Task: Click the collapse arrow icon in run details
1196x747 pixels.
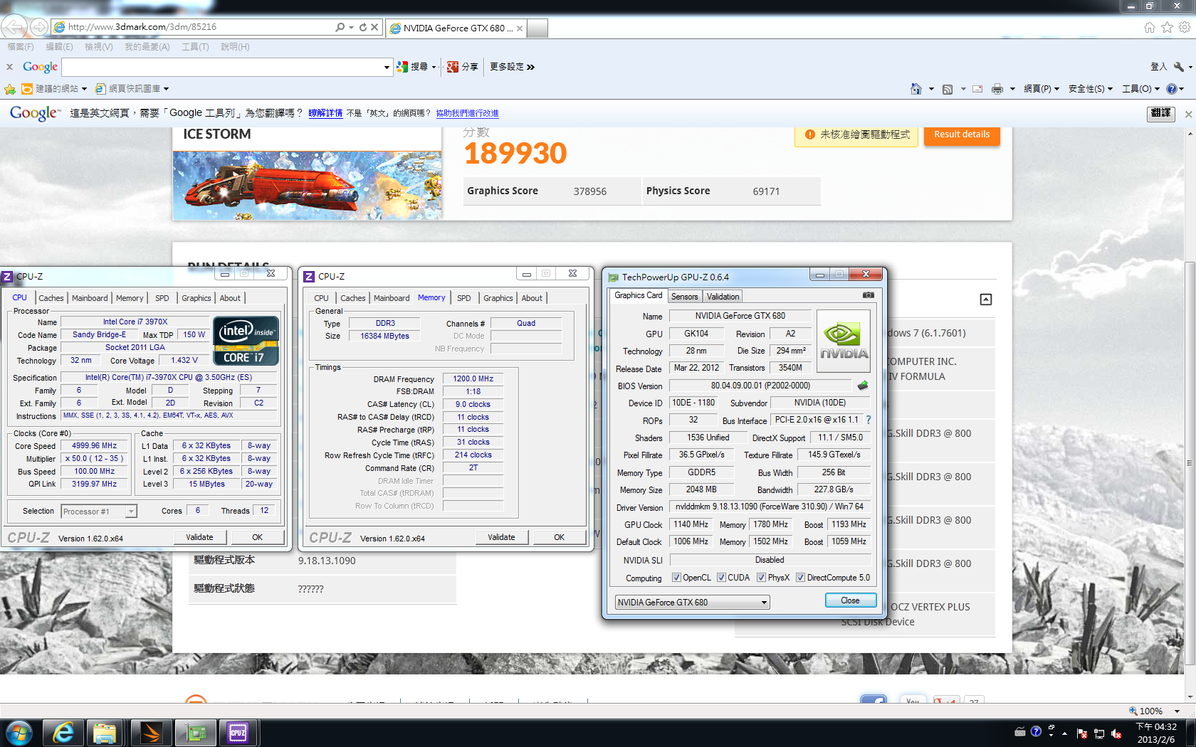Action: (986, 300)
